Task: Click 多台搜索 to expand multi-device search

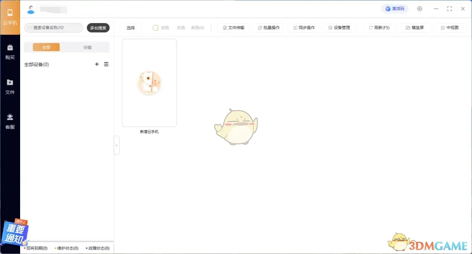Action: tap(98, 27)
